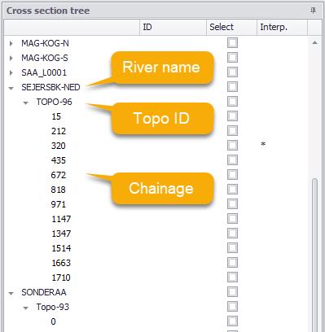Select cross section at chainage 1514
The image size is (325, 332).
(x=61, y=248)
